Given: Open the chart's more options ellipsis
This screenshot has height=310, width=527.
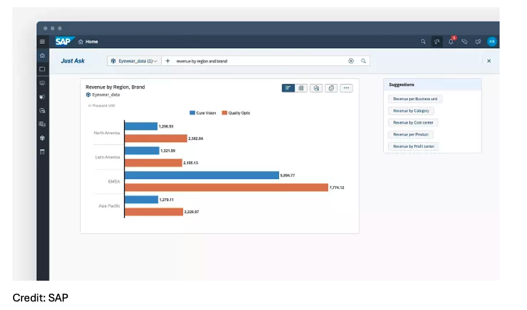Looking at the screenshot, I should click(x=346, y=88).
